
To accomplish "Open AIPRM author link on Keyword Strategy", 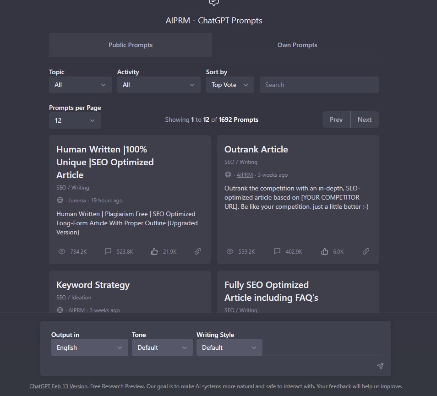I will [76, 310].
